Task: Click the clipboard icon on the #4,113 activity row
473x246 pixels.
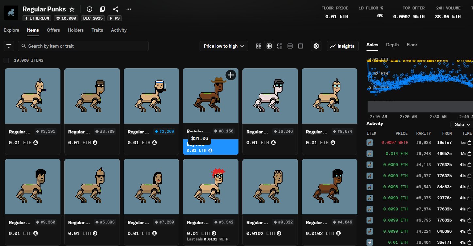Action: pyautogui.click(x=469, y=165)
